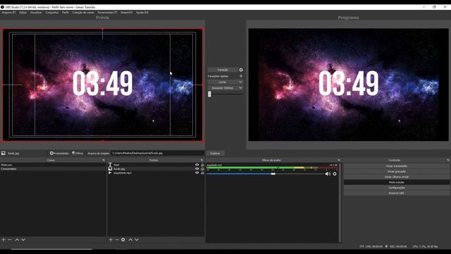Click Iniciar gravação button
This screenshot has width=451, height=254.
397,171
